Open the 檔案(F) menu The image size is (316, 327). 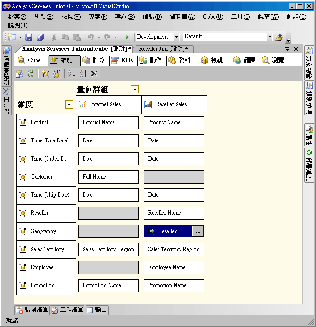point(17,17)
